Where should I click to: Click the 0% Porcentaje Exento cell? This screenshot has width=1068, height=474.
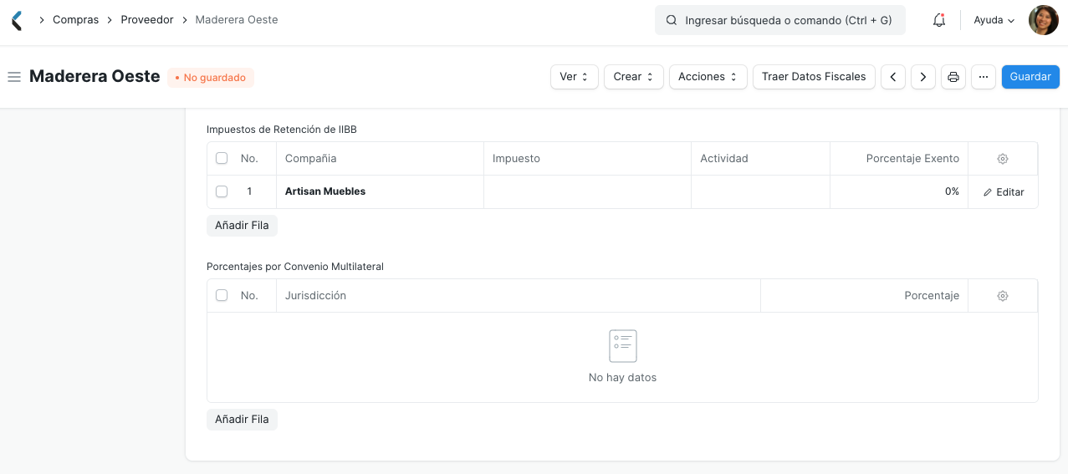point(899,191)
